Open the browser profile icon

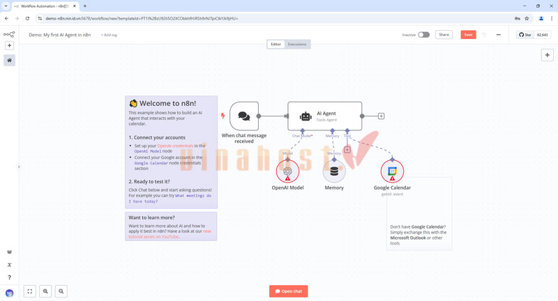[541, 19]
